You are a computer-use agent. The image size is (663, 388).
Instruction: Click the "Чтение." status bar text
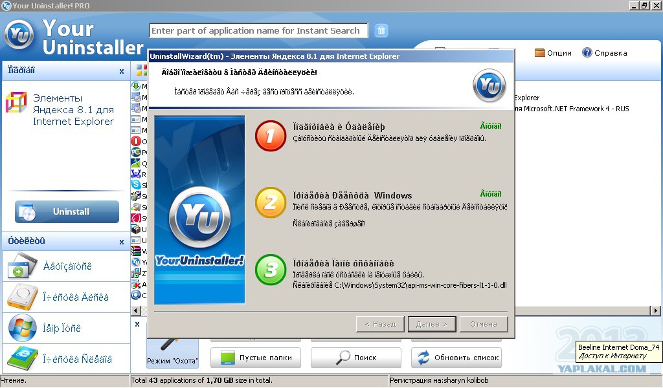[14, 380]
